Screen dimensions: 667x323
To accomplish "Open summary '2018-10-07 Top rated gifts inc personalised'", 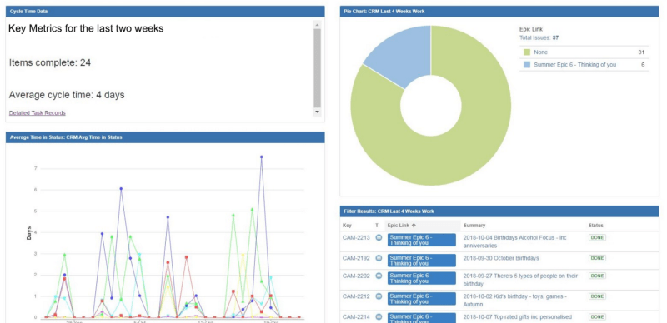I will coord(517,316).
